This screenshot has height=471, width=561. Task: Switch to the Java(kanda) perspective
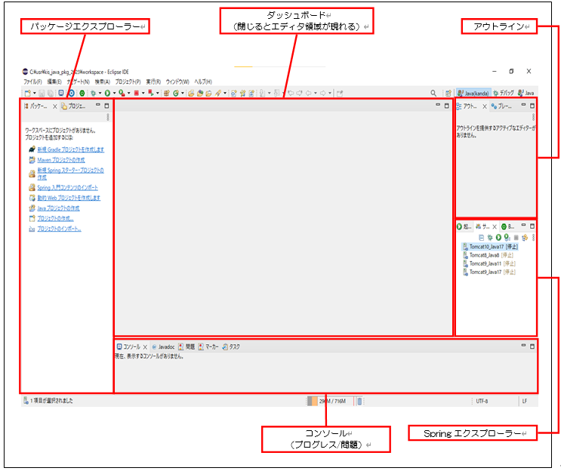pyautogui.click(x=473, y=94)
